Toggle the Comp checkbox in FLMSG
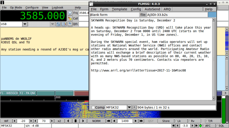This screenshot has height=128, width=229. tap(93, 108)
